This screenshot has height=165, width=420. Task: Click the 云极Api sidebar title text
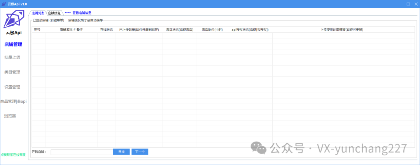14,33
